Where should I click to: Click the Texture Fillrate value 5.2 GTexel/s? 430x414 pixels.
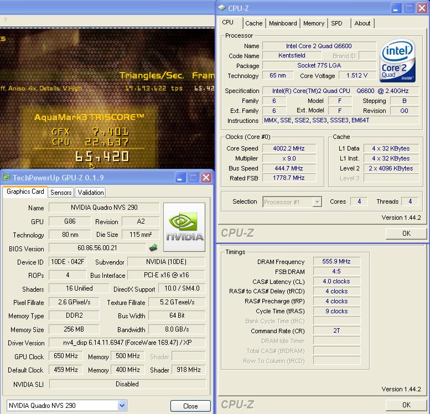point(177,302)
